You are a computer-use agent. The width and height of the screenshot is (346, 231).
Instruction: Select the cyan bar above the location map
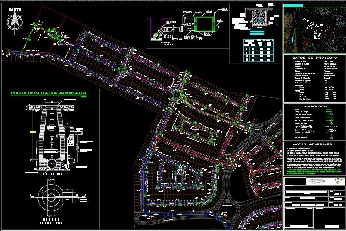click(293, 6)
